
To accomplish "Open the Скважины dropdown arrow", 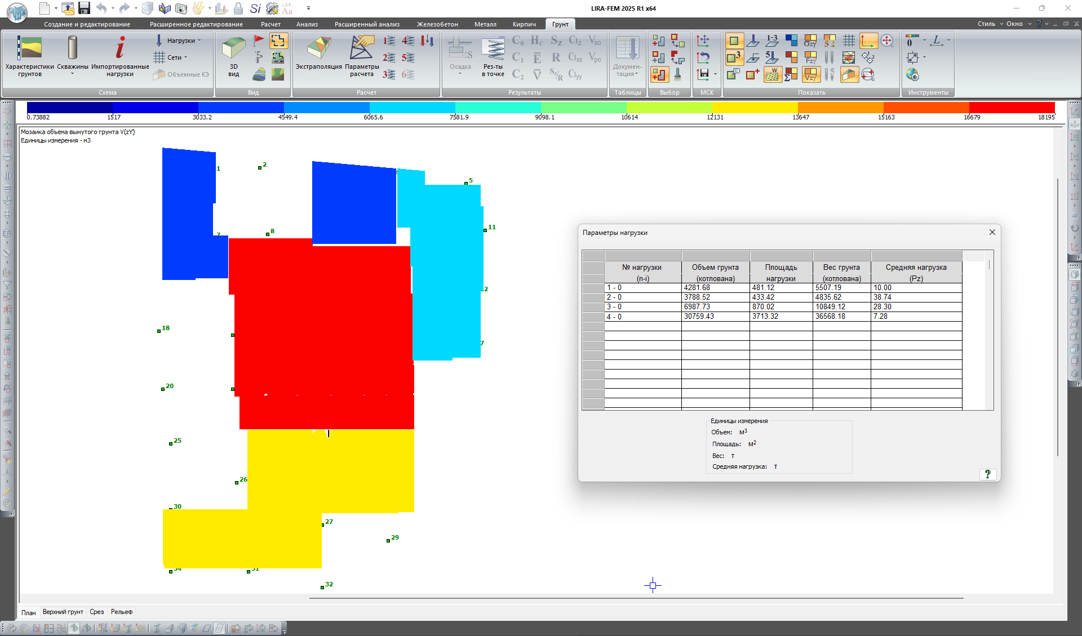I will [x=72, y=74].
